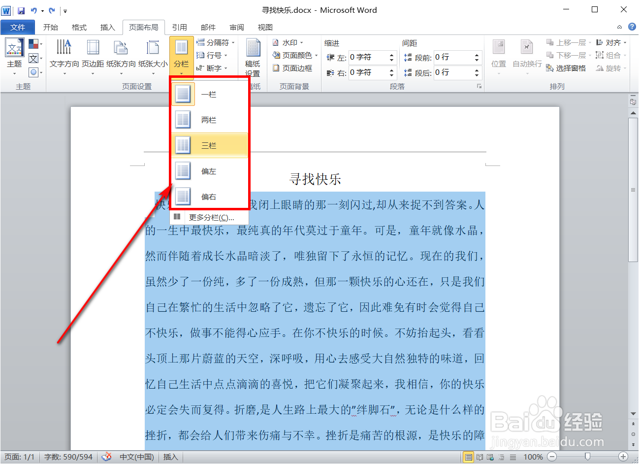
Task: Click the Save icon on Quick Access Toolbar
Action: click(x=20, y=10)
